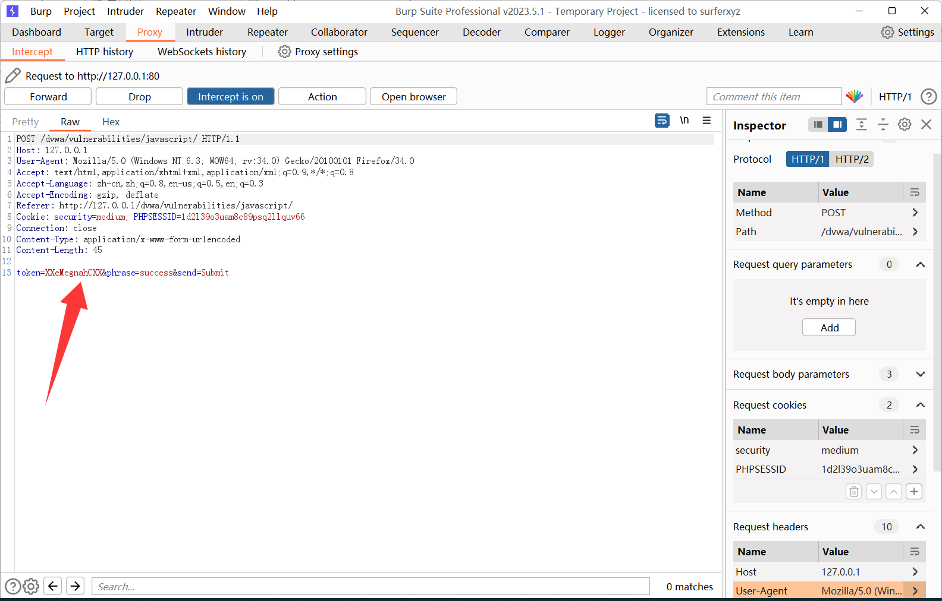
Task: Open security cookie row chevron
Action: coord(915,450)
